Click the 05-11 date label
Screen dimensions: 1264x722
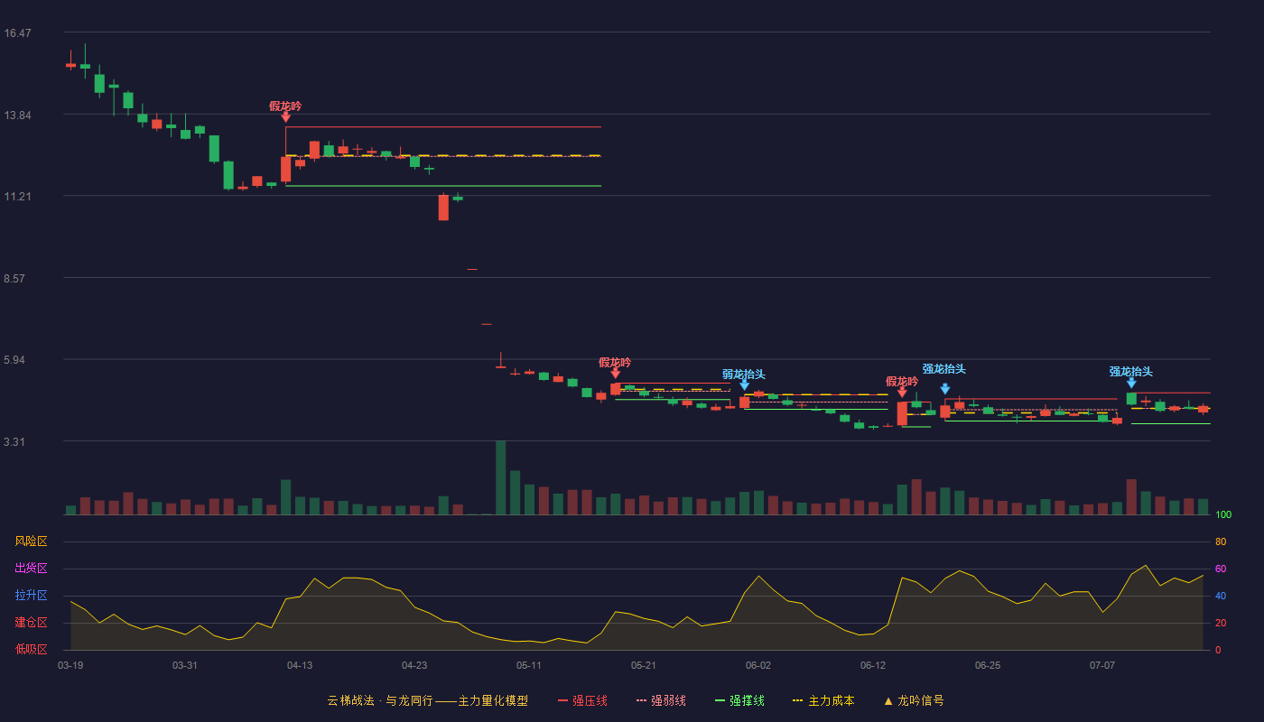[529, 666]
